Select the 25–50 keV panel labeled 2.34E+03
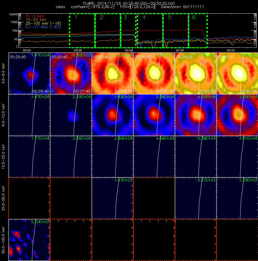 click(x=237, y=198)
